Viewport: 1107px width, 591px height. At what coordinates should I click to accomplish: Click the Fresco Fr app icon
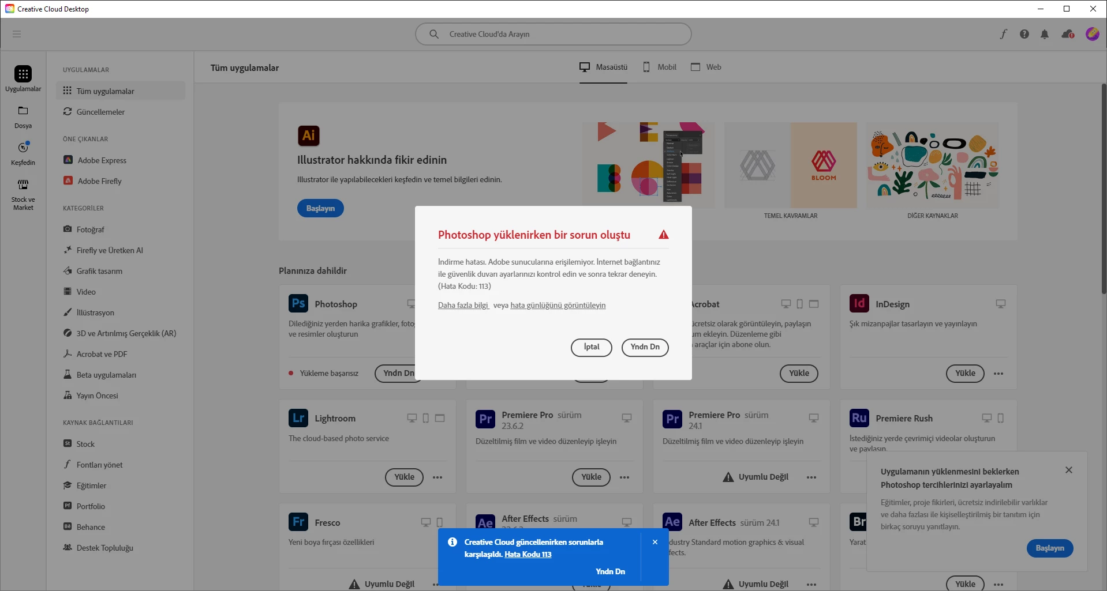tap(298, 522)
